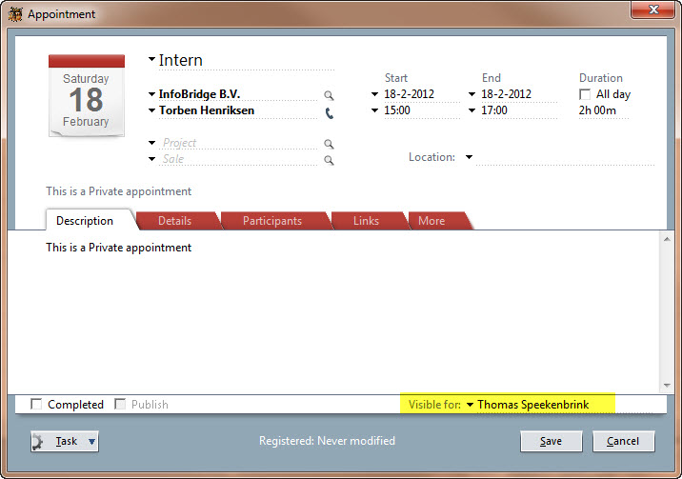Toggle the Publish checkbox
Image resolution: width=682 pixels, height=479 pixels.
[x=120, y=404]
